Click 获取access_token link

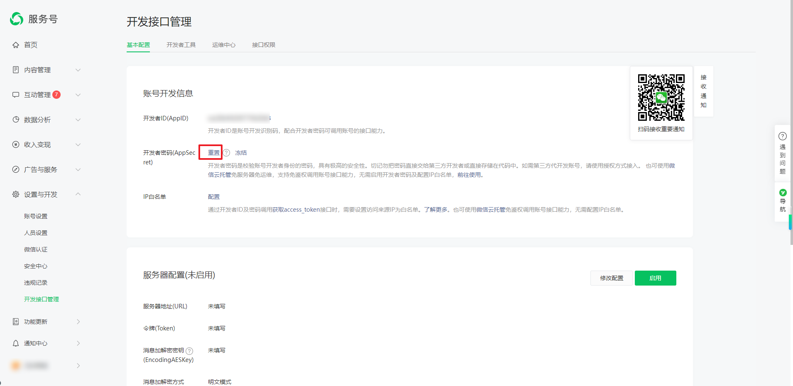[296, 210]
